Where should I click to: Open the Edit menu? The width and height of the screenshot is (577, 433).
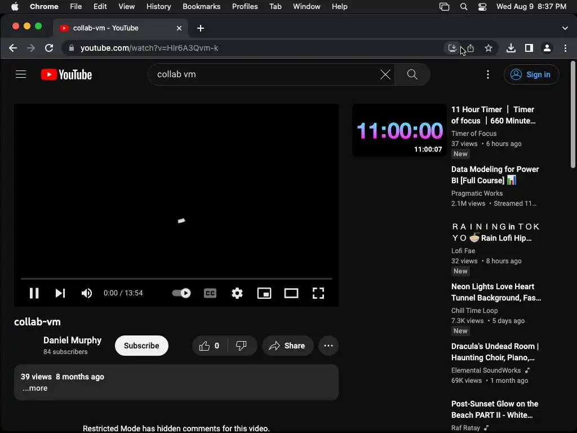click(x=100, y=7)
